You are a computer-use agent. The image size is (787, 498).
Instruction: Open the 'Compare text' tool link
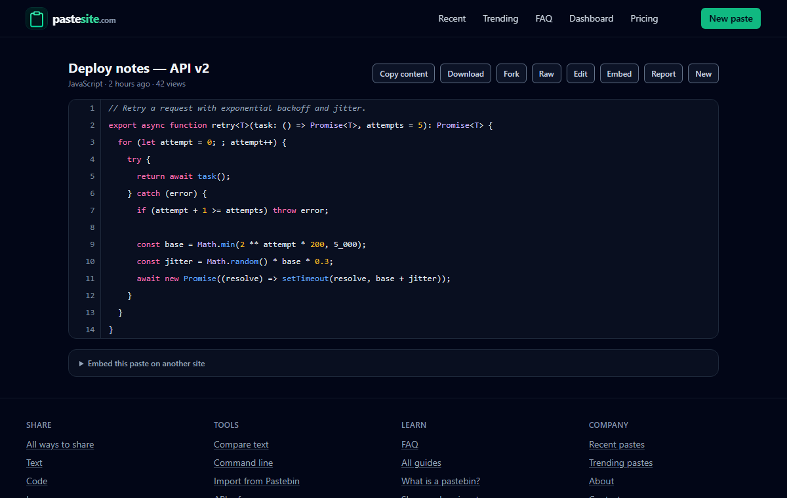pyautogui.click(x=241, y=444)
